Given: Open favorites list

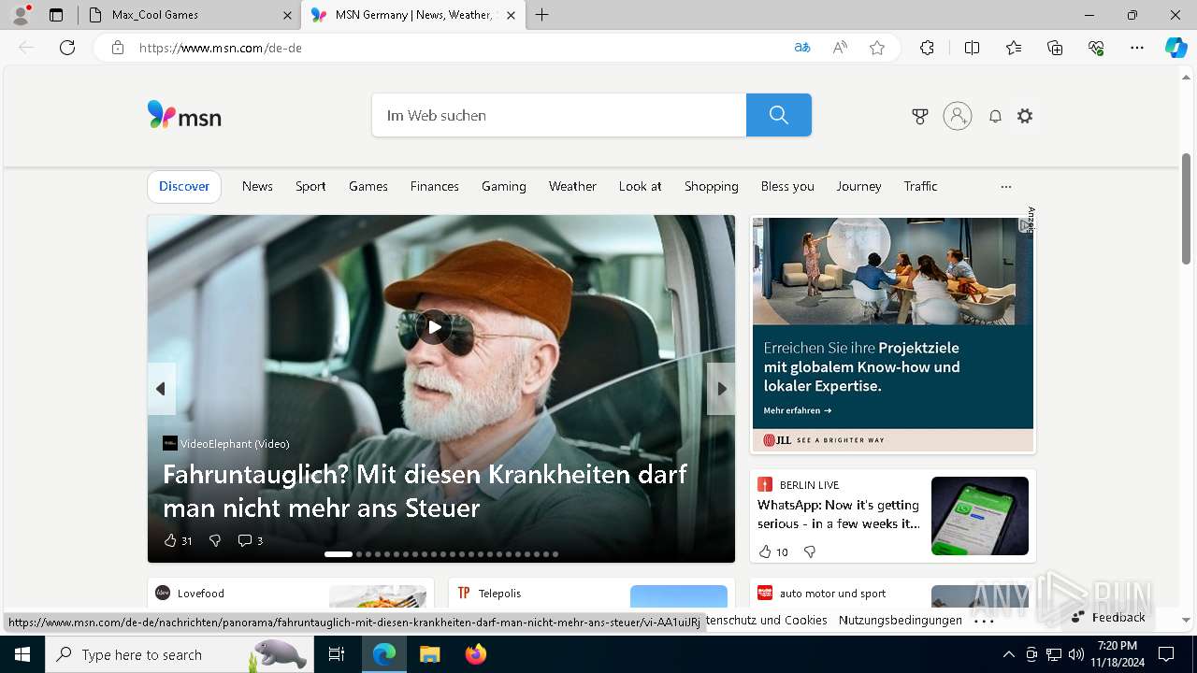Looking at the screenshot, I should click(1014, 48).
